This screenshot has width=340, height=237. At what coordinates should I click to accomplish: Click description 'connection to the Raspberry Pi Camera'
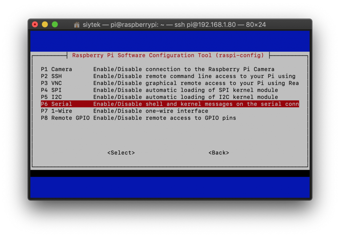tap(210, 69)
